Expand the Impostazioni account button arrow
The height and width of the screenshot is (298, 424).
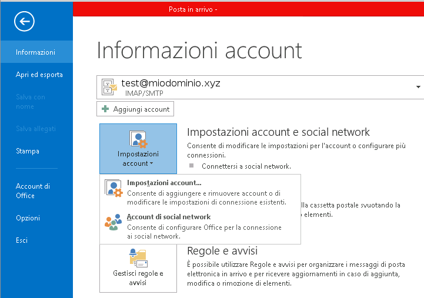(152, 163)
